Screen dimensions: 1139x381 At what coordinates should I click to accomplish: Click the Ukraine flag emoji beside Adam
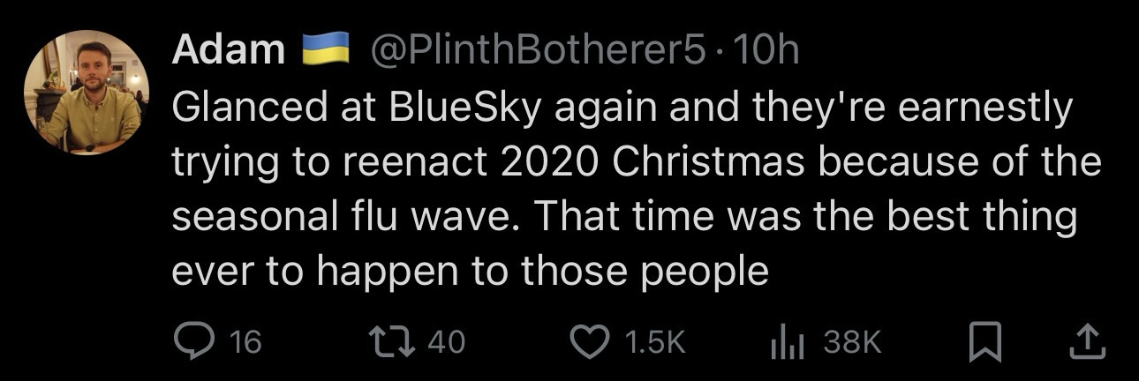click(321, 51)
